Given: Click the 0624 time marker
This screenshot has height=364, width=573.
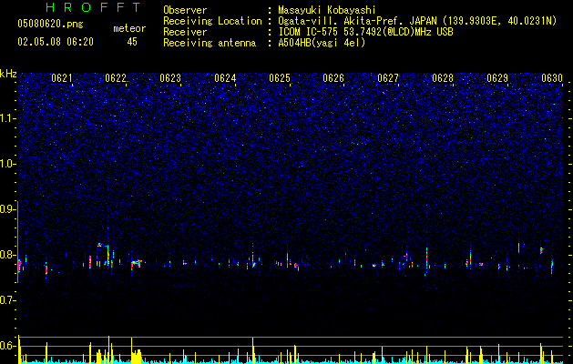Looking at the screenshot, I should [225, 78].
